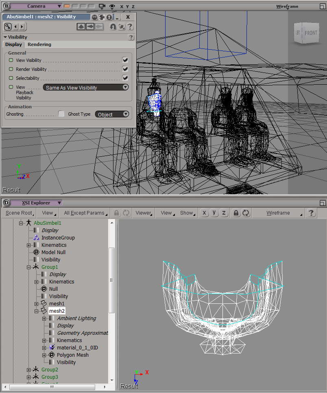Image resolution: width=327 pixels, height=393 pixels.
Task: Click the back arrow in the property page
Action: pyautogui.click(x=90, y=26)
